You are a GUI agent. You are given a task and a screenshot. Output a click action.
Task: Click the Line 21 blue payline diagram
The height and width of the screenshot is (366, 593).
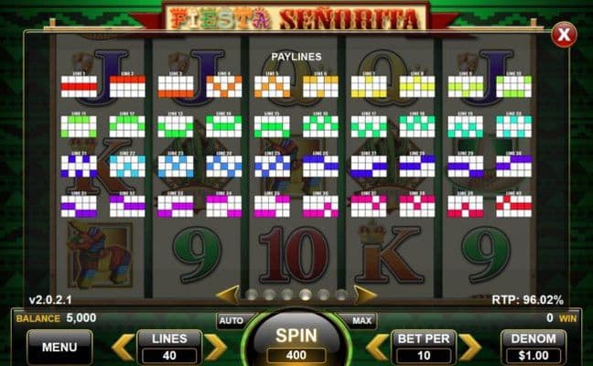click(x=79, y=167)
